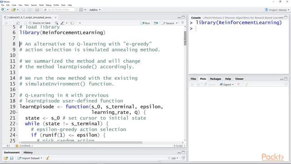The image size is (291, 164).
Task: Click the document outline icon
Action: (x=183, y=23)
